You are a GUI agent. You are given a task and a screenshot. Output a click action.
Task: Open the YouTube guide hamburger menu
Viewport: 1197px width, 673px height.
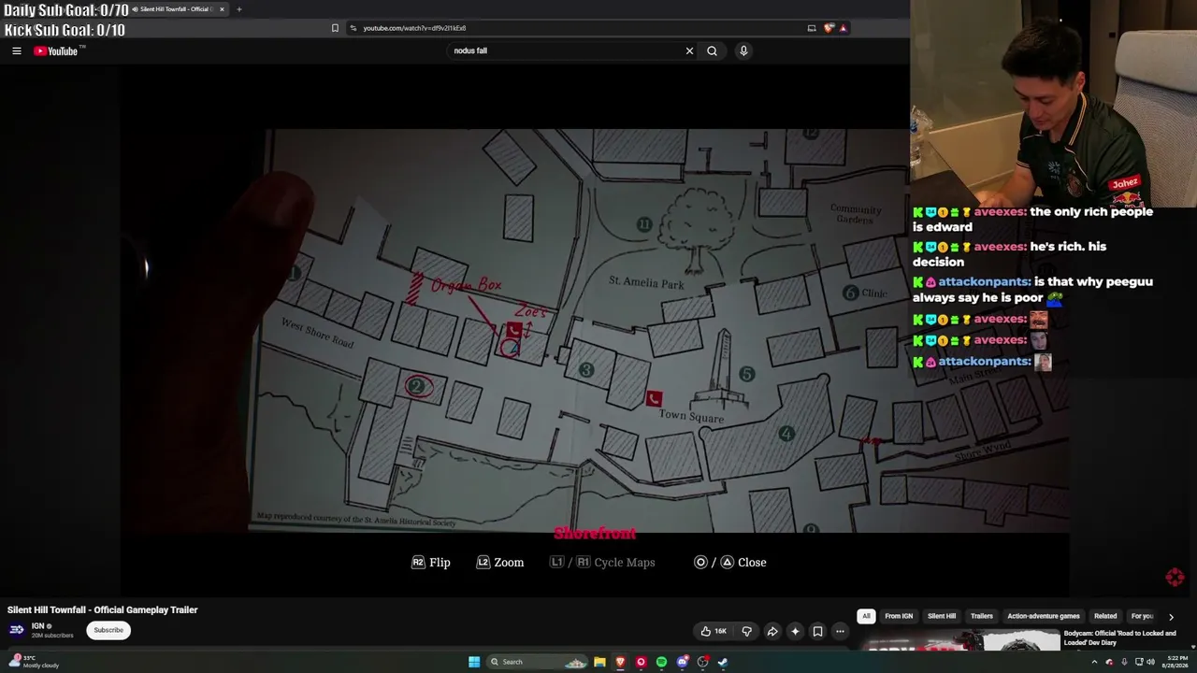click(17, 50)
